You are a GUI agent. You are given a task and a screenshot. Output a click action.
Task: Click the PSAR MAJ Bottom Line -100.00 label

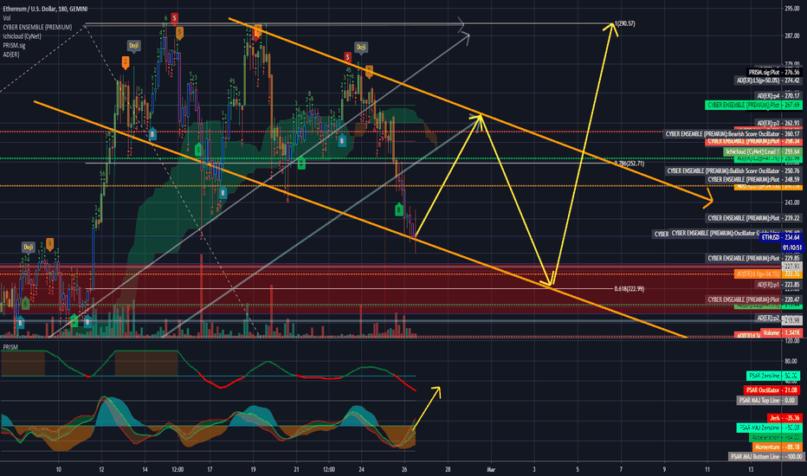(x=765, y=456)
